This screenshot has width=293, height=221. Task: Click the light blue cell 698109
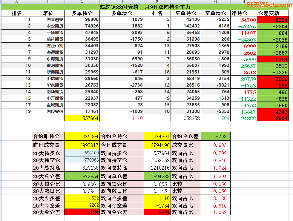click(82, 153)
